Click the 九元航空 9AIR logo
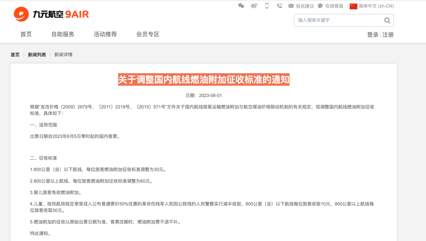Image resolution: width=426 pixels, height=241 pixels. point(50,14)
